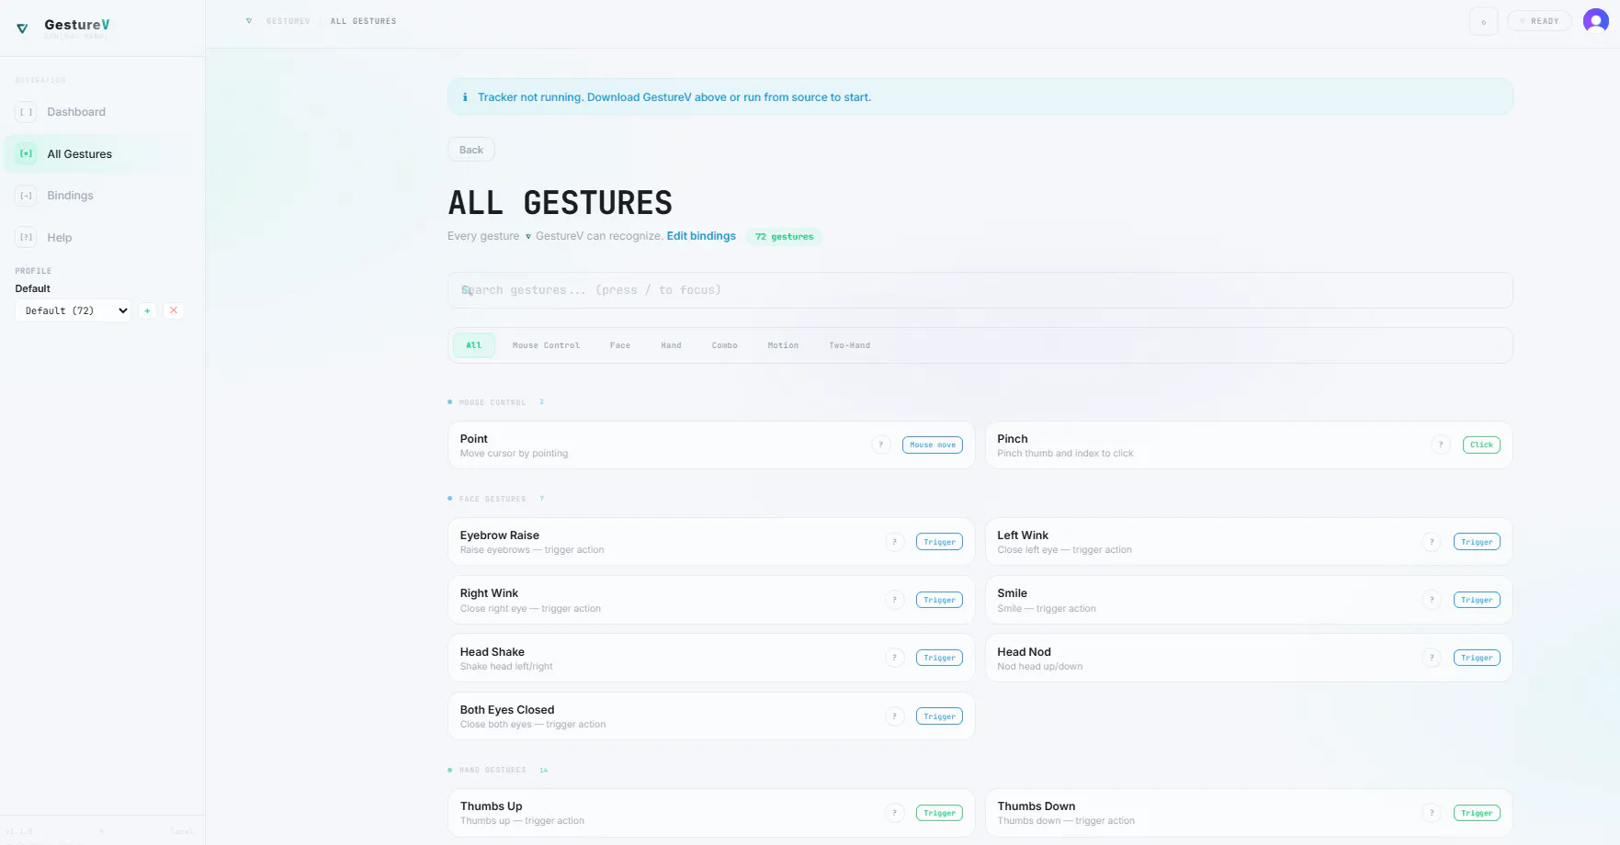Click the info icon in tracker banner

[465, 97]
